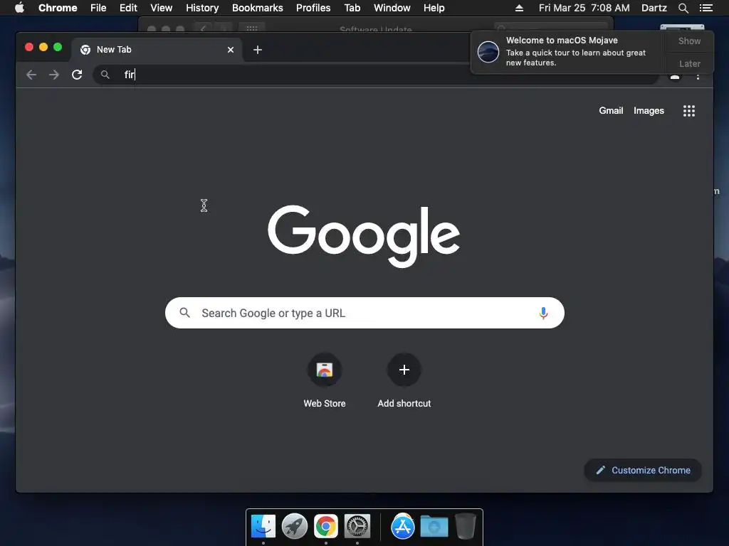Open the Profiles menu
This screenshot has height=546, width=729.
click(x=313, y=8)
